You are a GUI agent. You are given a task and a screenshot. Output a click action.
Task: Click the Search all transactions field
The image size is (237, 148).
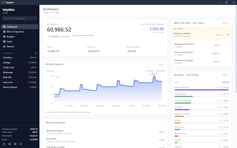(x=20, y=18)
